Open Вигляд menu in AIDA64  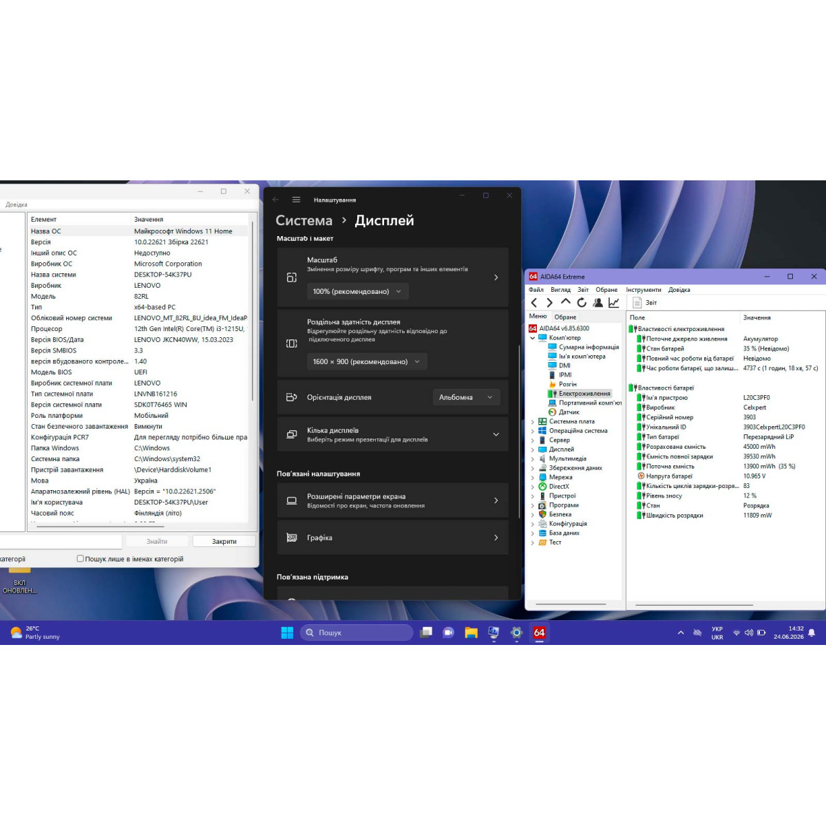(x=560, y=290)
